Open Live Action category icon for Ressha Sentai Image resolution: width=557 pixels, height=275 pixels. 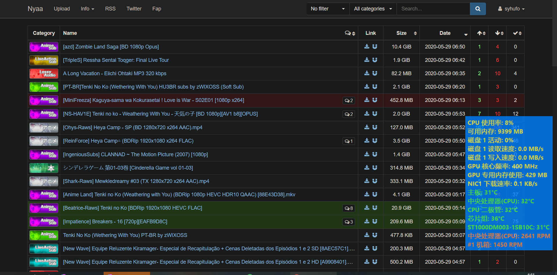tap(44, 60)
